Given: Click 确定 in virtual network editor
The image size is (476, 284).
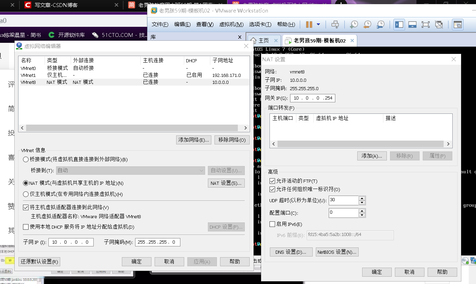Looking at the screenshot, I should [x=136, y=262].
